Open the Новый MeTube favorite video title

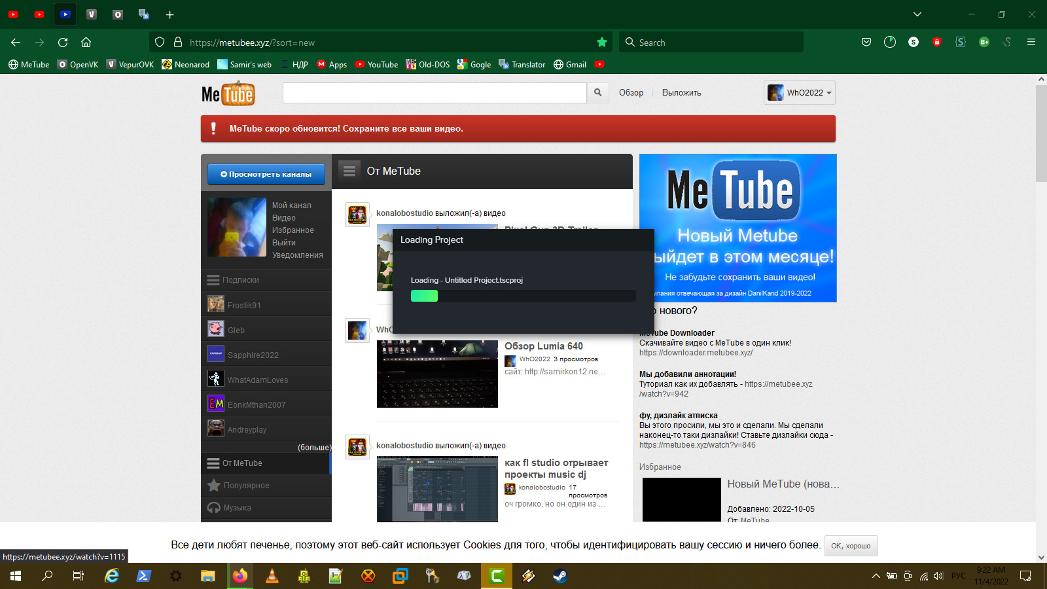783,484
